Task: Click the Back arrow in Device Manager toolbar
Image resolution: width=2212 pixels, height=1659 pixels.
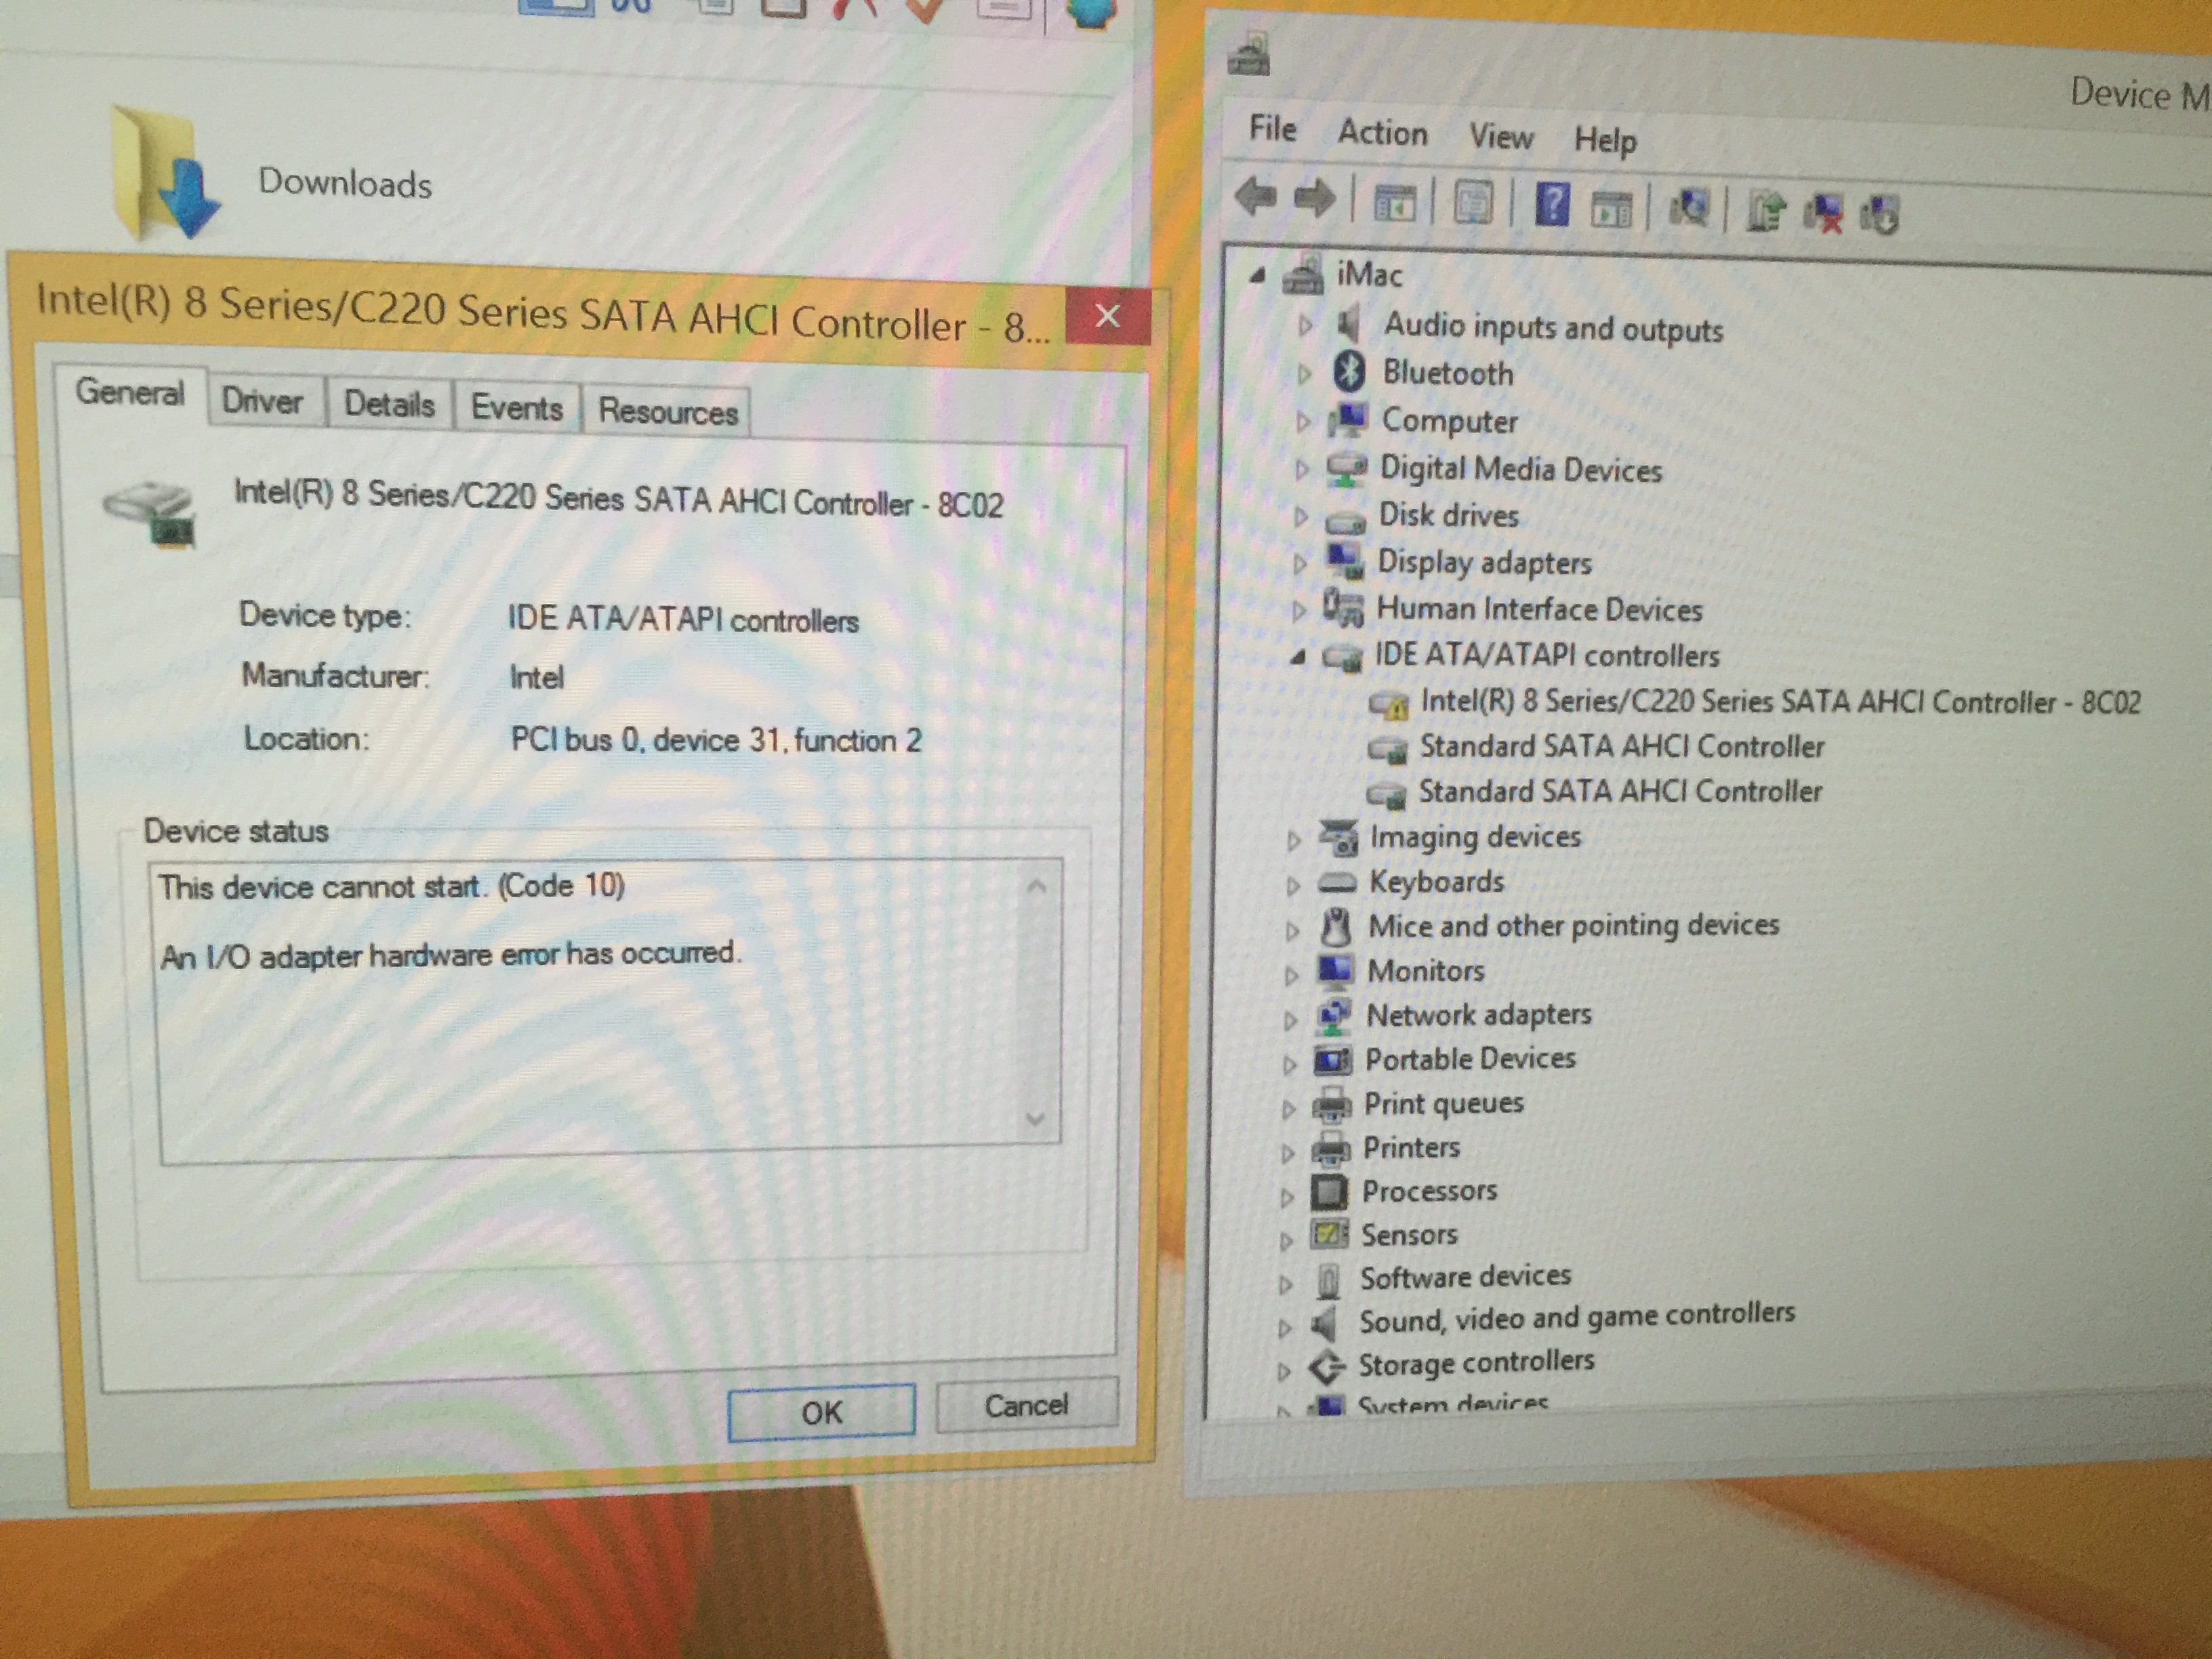Action: point(1255,196)
